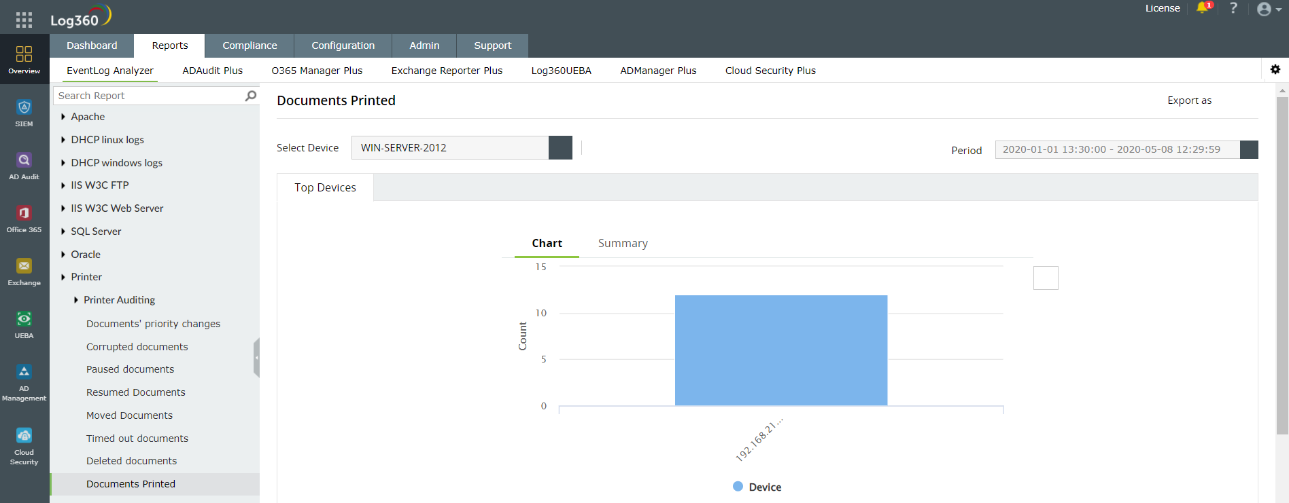Open Documents' priority changes report
The width and height of the screenshot is (1289, 503).
(153, 324)
